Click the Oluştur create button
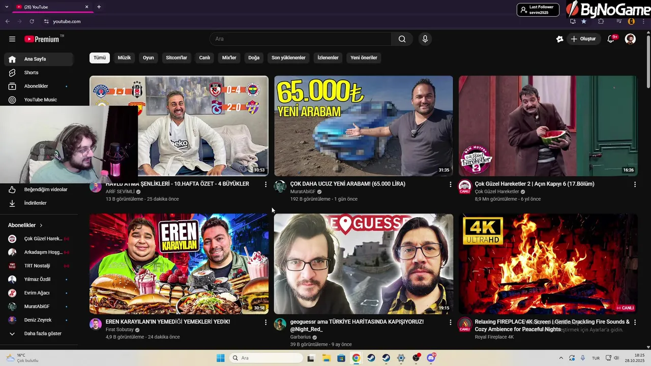 [x=583, y=39]
